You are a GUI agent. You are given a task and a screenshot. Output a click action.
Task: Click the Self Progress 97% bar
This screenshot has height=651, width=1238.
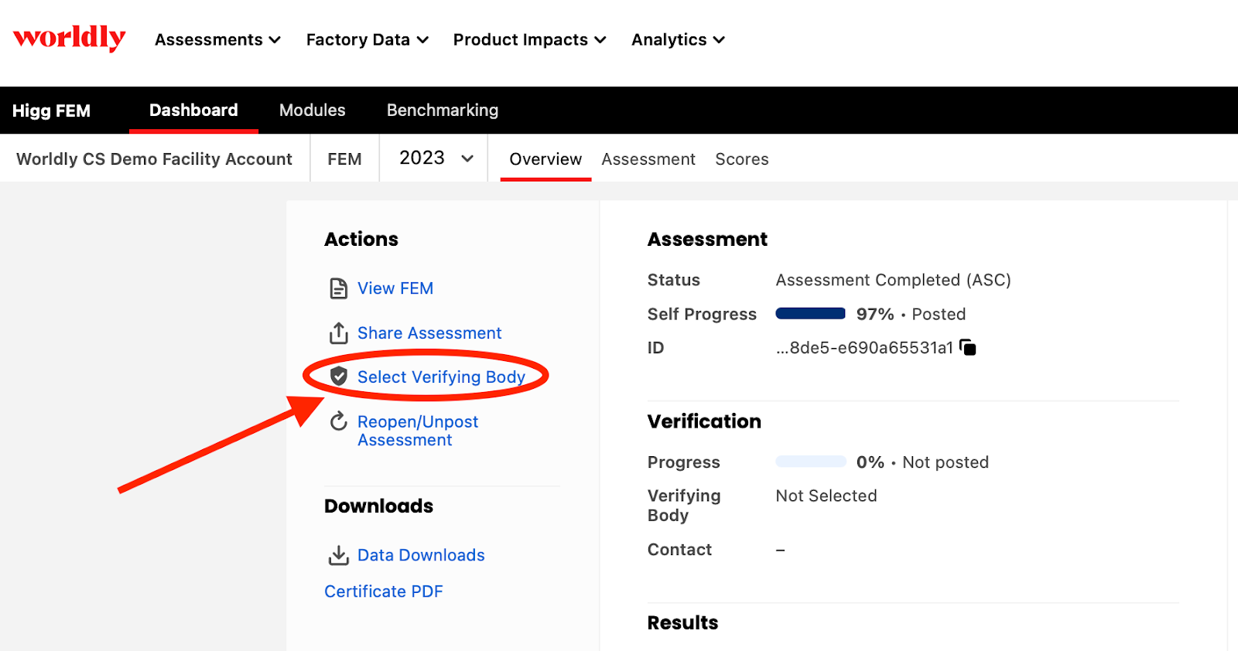[811, 313]
